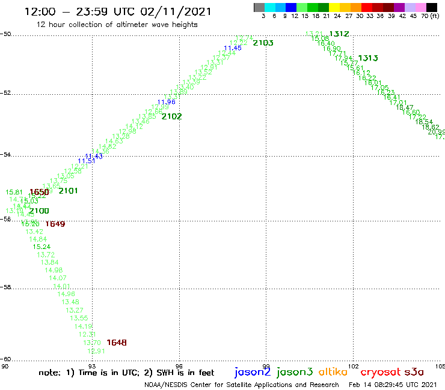Pick the pink swatch in the color scale
The height and width of the screenshot is (390, 445).
coord(421,7)
